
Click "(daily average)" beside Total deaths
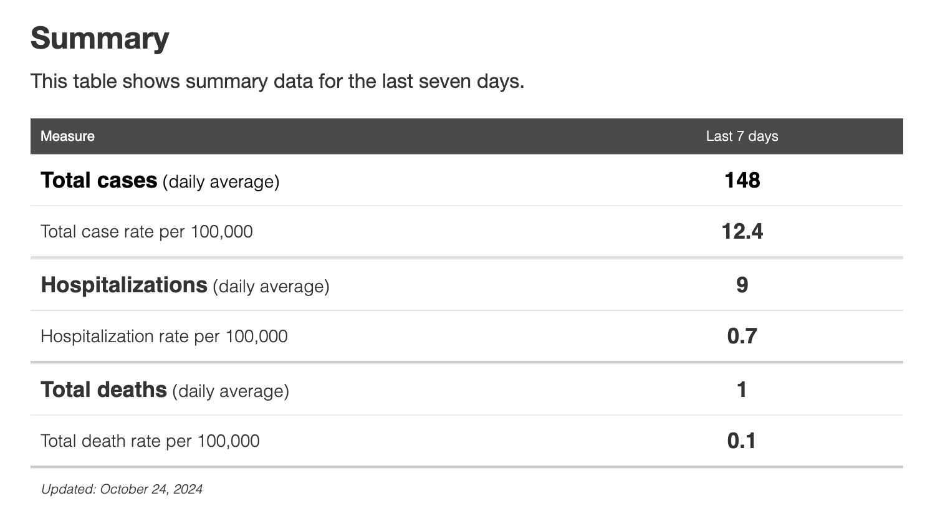tap(231, 391)
